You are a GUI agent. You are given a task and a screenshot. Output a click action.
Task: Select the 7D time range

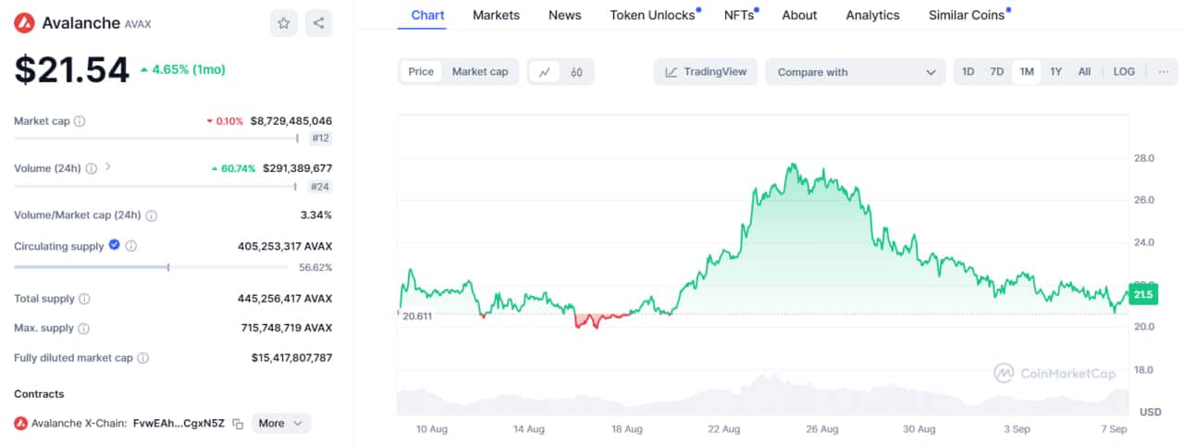996,72
